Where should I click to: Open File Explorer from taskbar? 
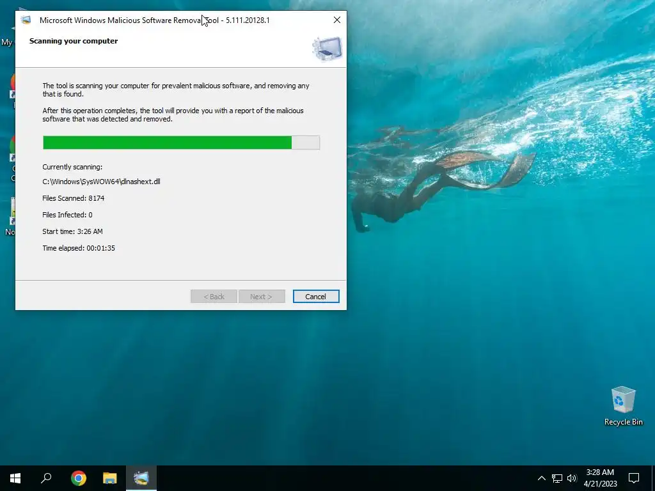click(x=110, y=478)
